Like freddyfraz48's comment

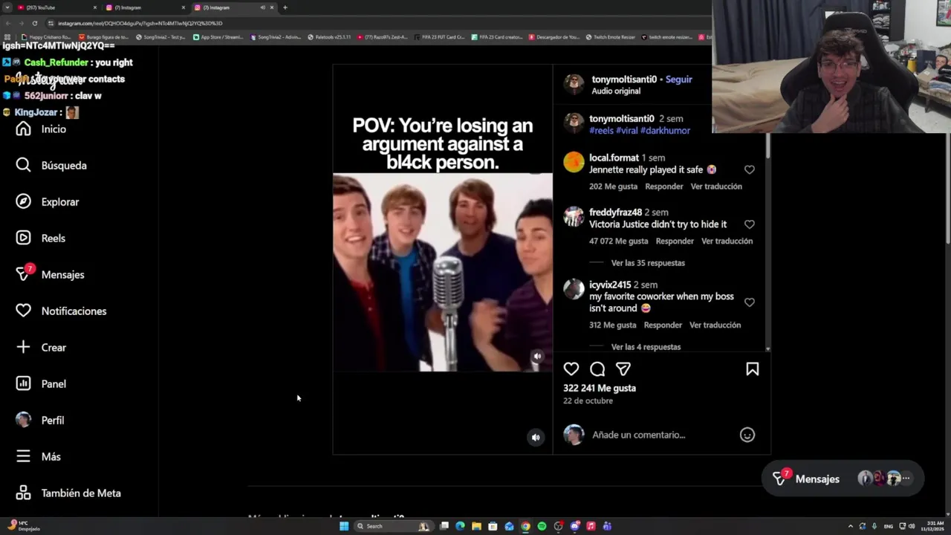(x=750, y=224)
